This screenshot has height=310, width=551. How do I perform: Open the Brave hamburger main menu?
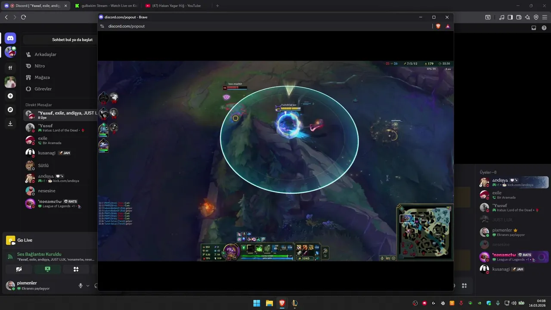point(545,17)
